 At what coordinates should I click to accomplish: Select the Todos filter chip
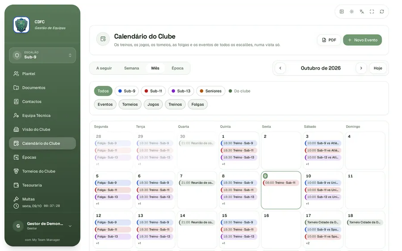103,91
